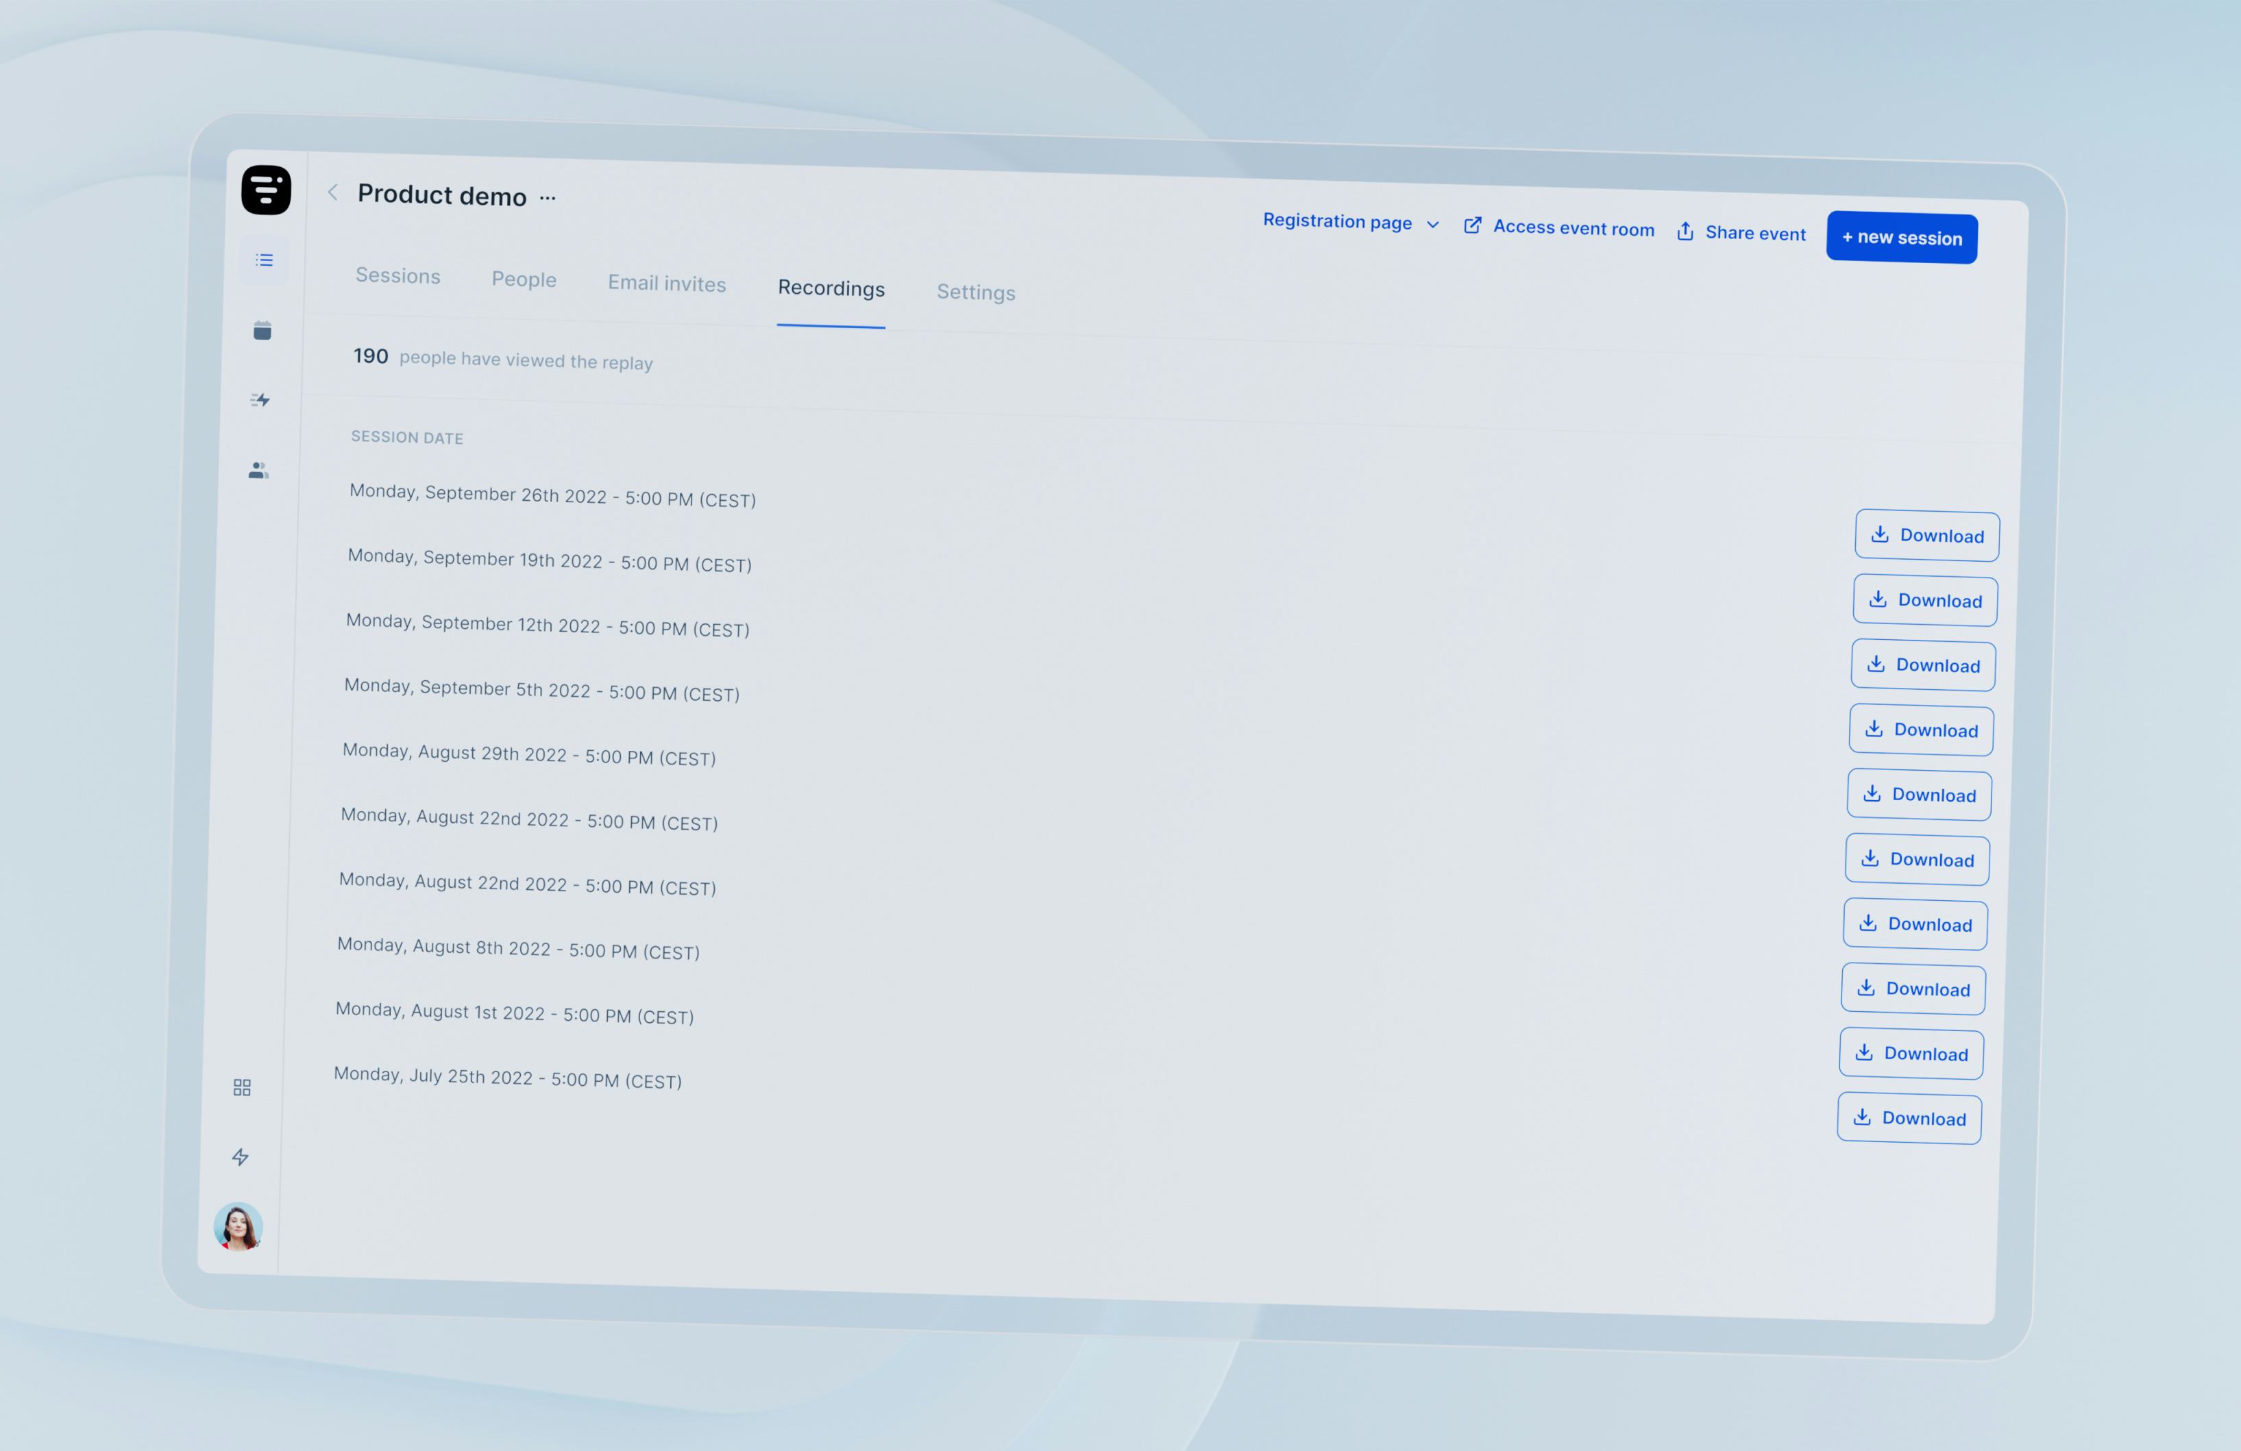Open the three-dot menu beside Product demo
The image size is (2241, 1451).
point(548,197)
